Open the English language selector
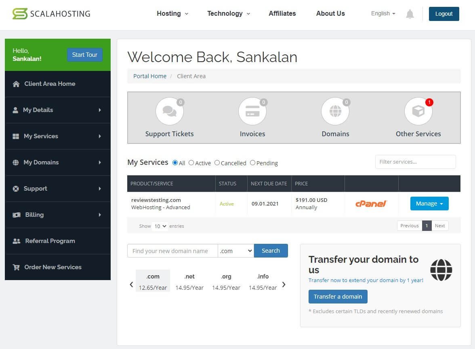The image size is (475, 349). coord(383,14)
